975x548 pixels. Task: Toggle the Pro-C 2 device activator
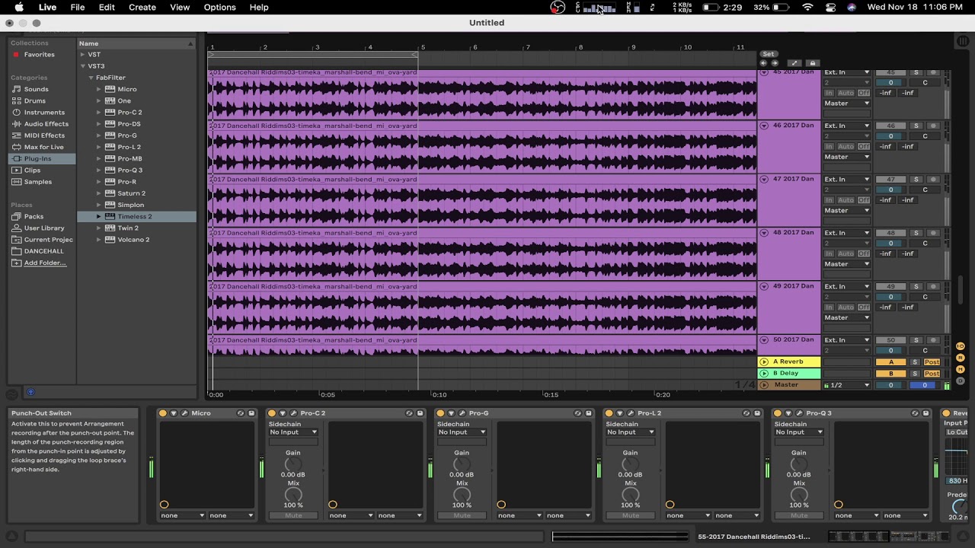pyautogui.click(x=272, y=413)
